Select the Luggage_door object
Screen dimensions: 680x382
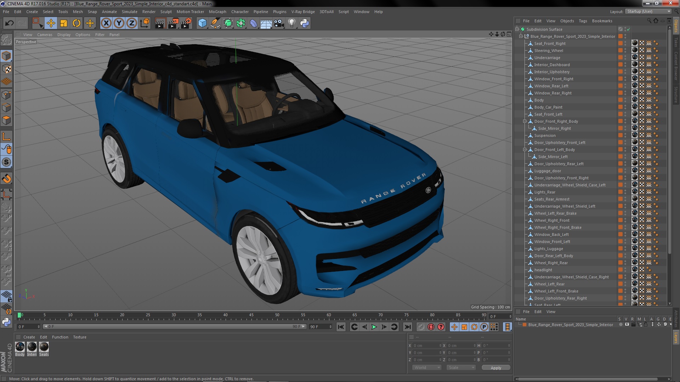pos(548,171)
